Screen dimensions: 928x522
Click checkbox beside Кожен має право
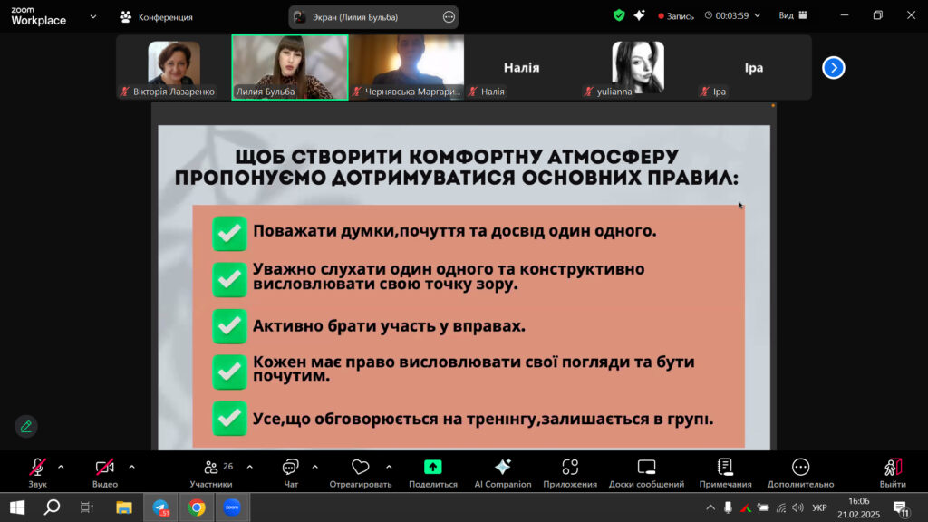pos(229,372)
